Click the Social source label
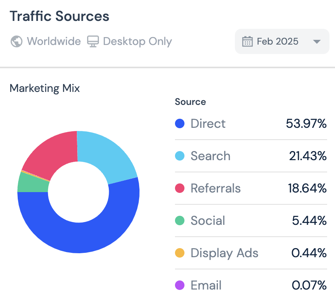335x299 pixels. pos(208,221)
